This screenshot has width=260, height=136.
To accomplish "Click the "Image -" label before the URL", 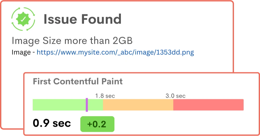I will click(23, 53).
